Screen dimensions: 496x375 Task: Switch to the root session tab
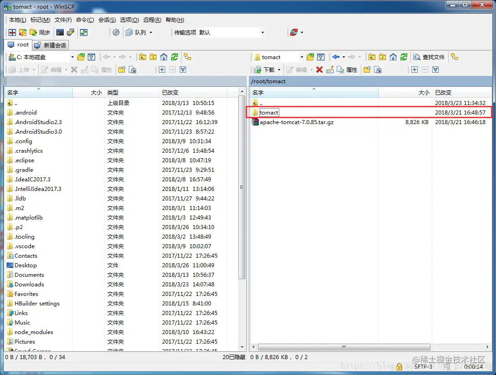[x=18, y=45]
